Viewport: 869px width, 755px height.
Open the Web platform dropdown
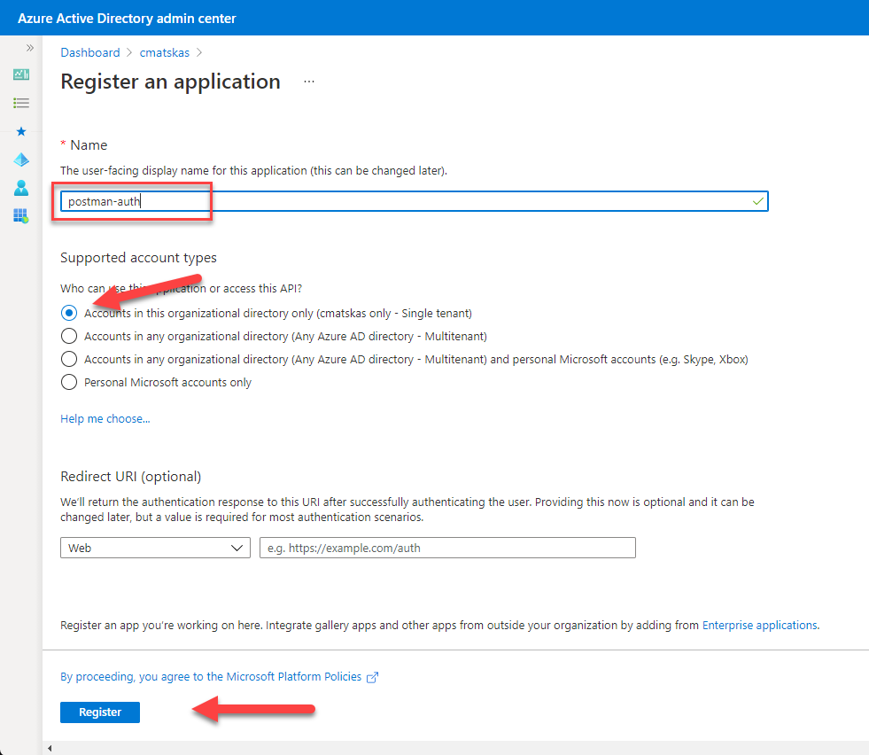pyautogui.click(x=155, y=548)
